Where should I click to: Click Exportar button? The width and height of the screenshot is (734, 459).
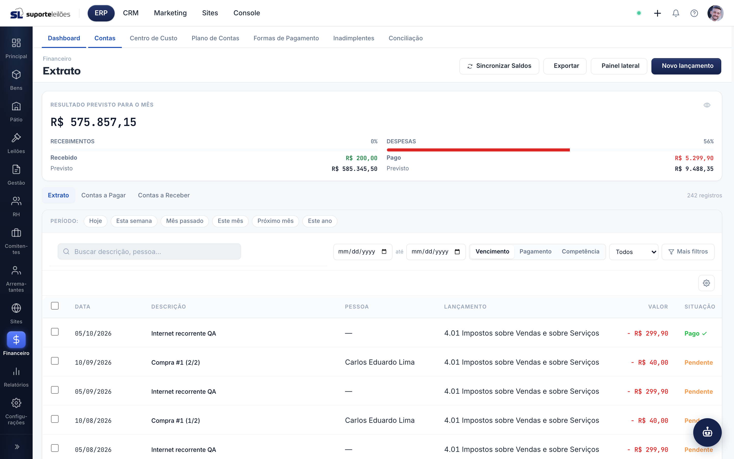565,66
